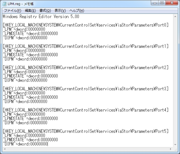180x154 pixels.
Task: Minimize the Notepad window
Action: pyautogui.click(x=155, y=3)
